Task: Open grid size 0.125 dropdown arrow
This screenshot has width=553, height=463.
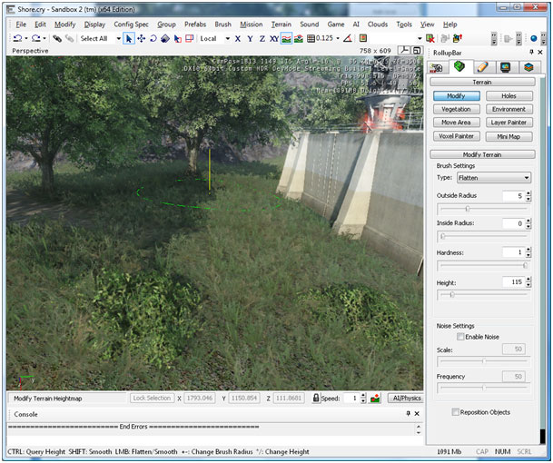Action: pos(338,38)
